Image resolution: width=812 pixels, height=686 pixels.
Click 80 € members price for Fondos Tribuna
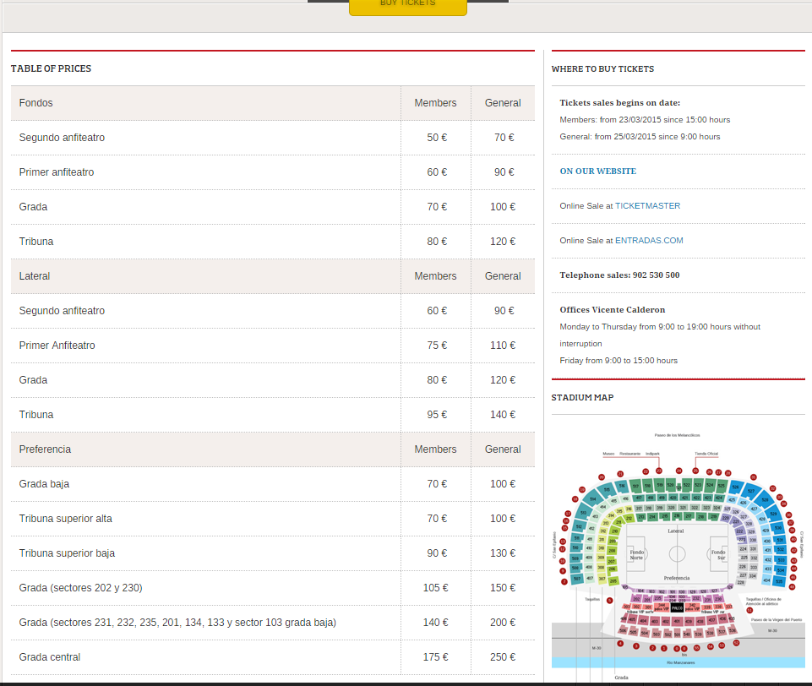(437, 242)
